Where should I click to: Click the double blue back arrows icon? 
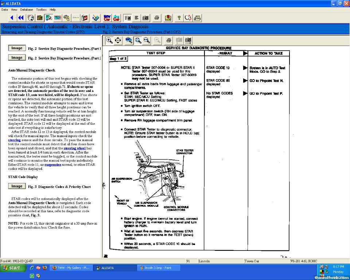[21, 17]
